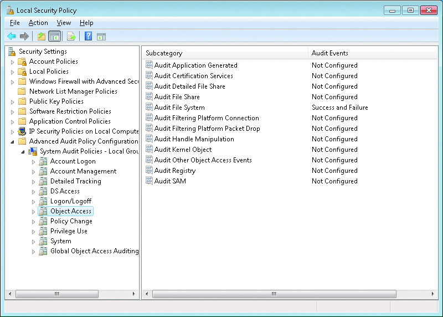Click System Audit Policies node icon

coord(33,151)
